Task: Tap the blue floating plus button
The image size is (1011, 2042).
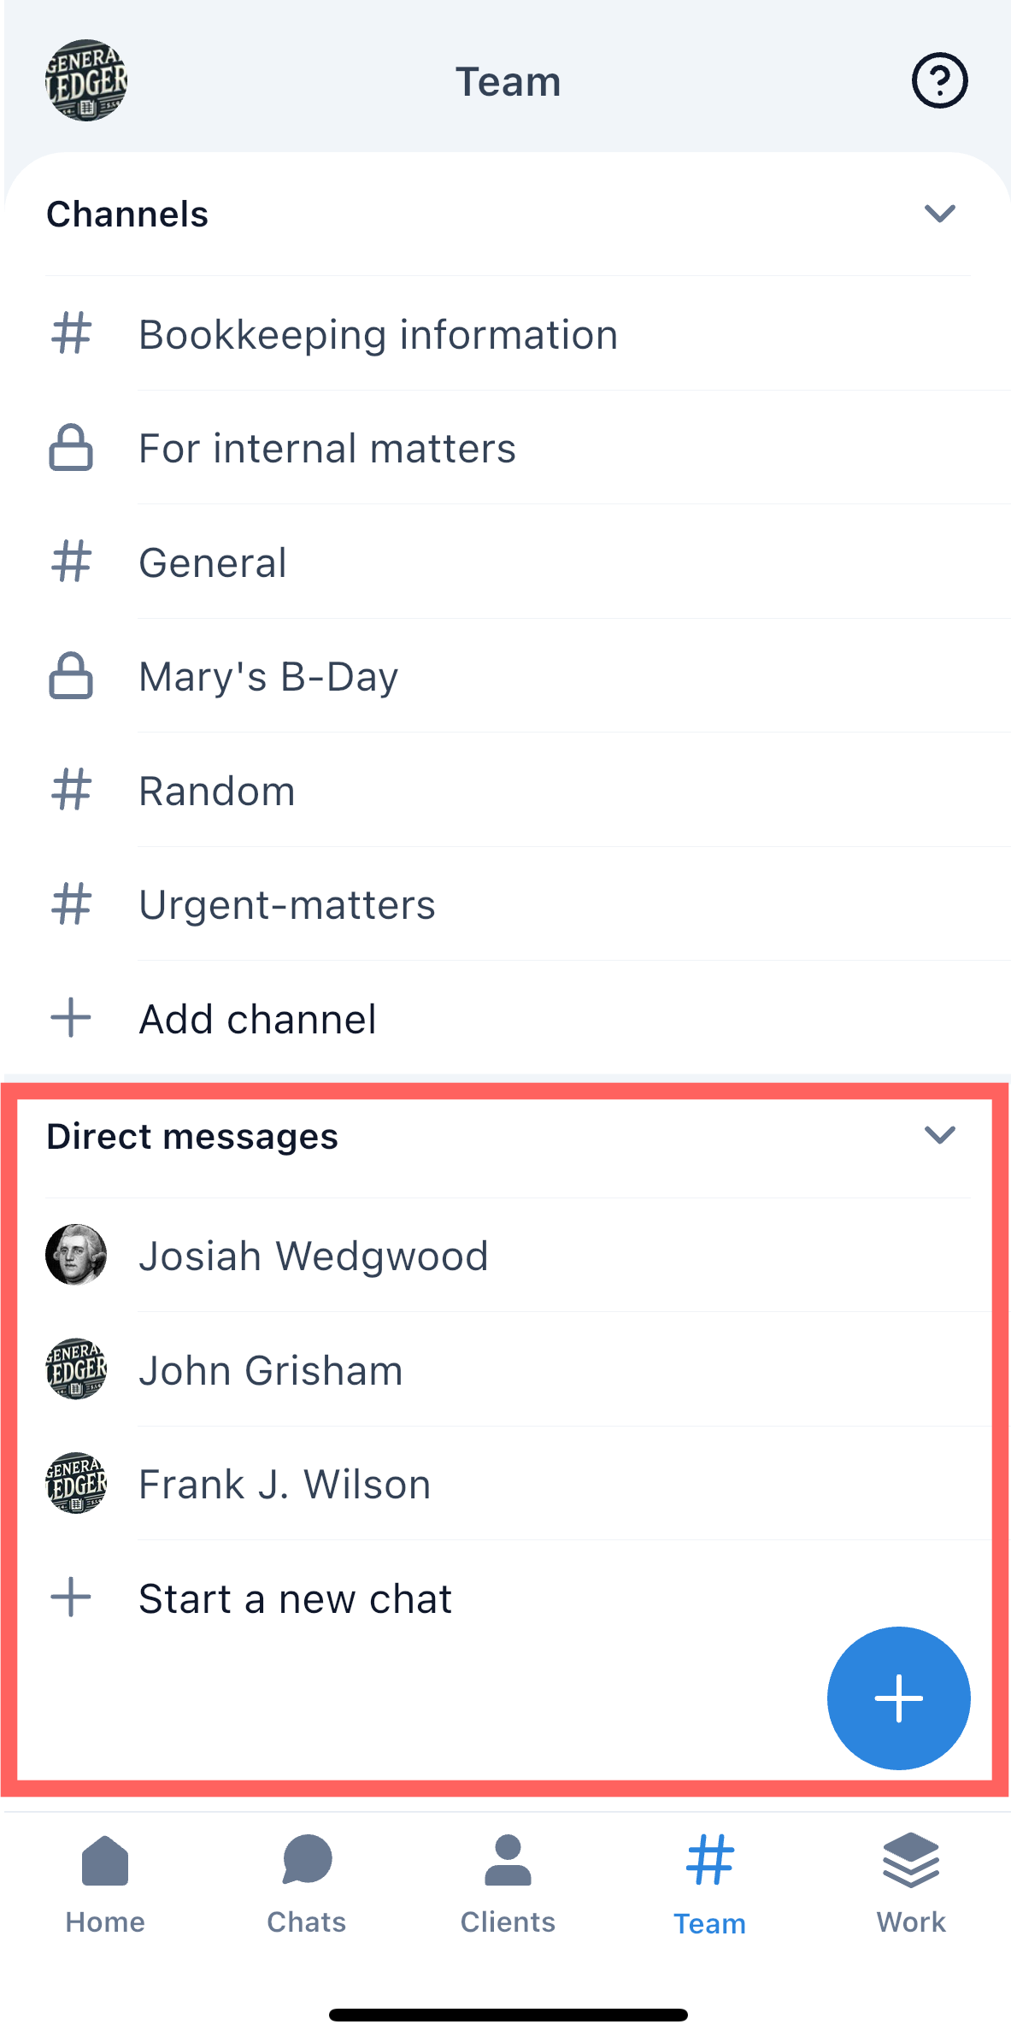Action: coord(898,1698)
